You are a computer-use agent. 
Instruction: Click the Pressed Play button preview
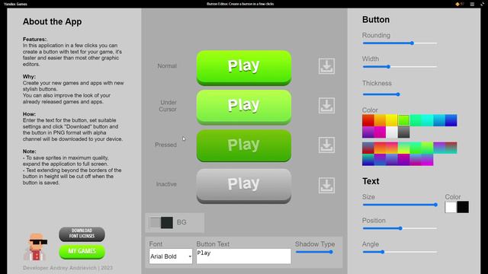[x=244, y=145]
